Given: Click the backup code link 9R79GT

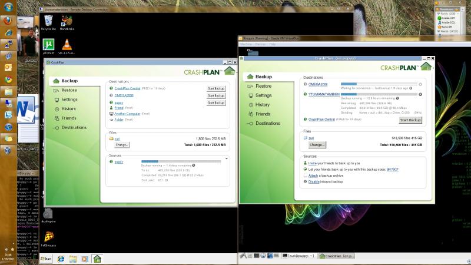Looking at the screenshot, I should [393, 169].
